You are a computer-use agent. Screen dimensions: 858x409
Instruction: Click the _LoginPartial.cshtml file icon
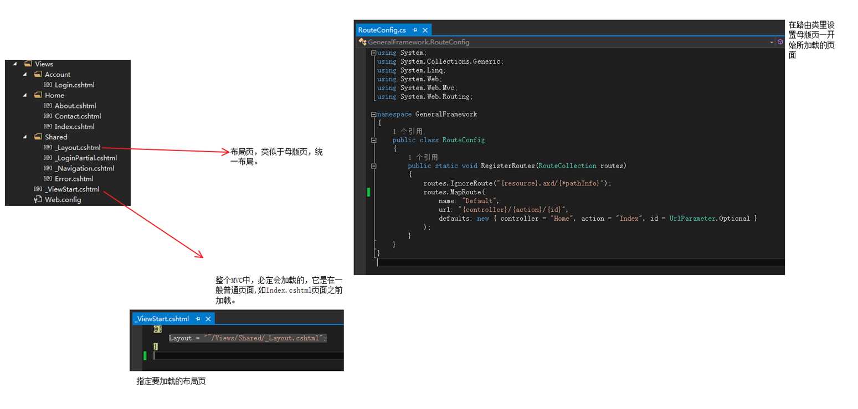pyautogui.click(x=48, y=158)
